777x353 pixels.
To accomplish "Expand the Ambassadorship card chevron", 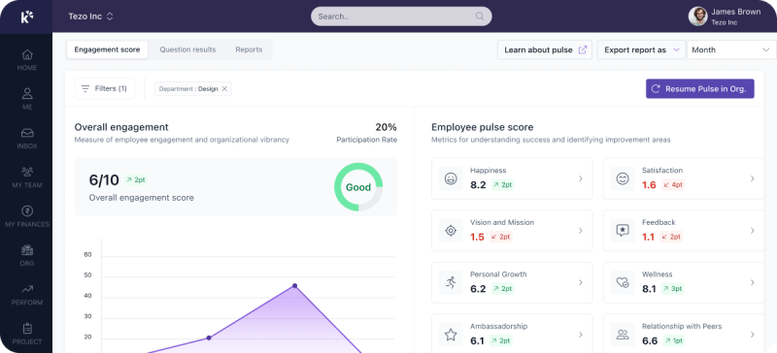I will 580,335.
